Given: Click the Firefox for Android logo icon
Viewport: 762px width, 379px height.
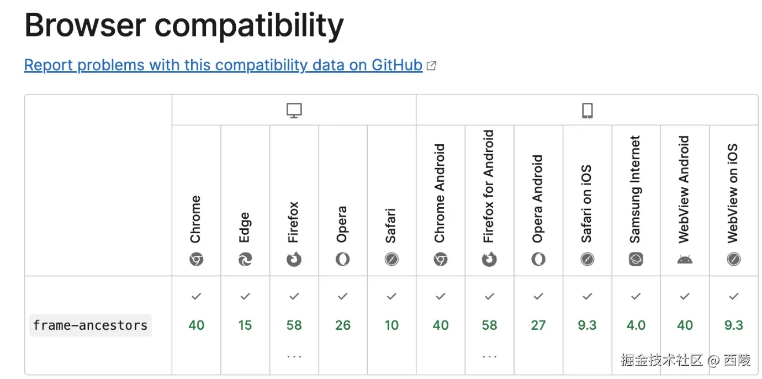Looking at the screenshot, I should click(489, 259).
